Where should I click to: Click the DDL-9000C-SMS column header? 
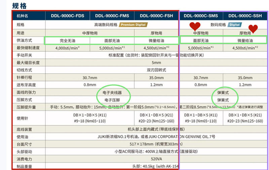pos(201,16)
